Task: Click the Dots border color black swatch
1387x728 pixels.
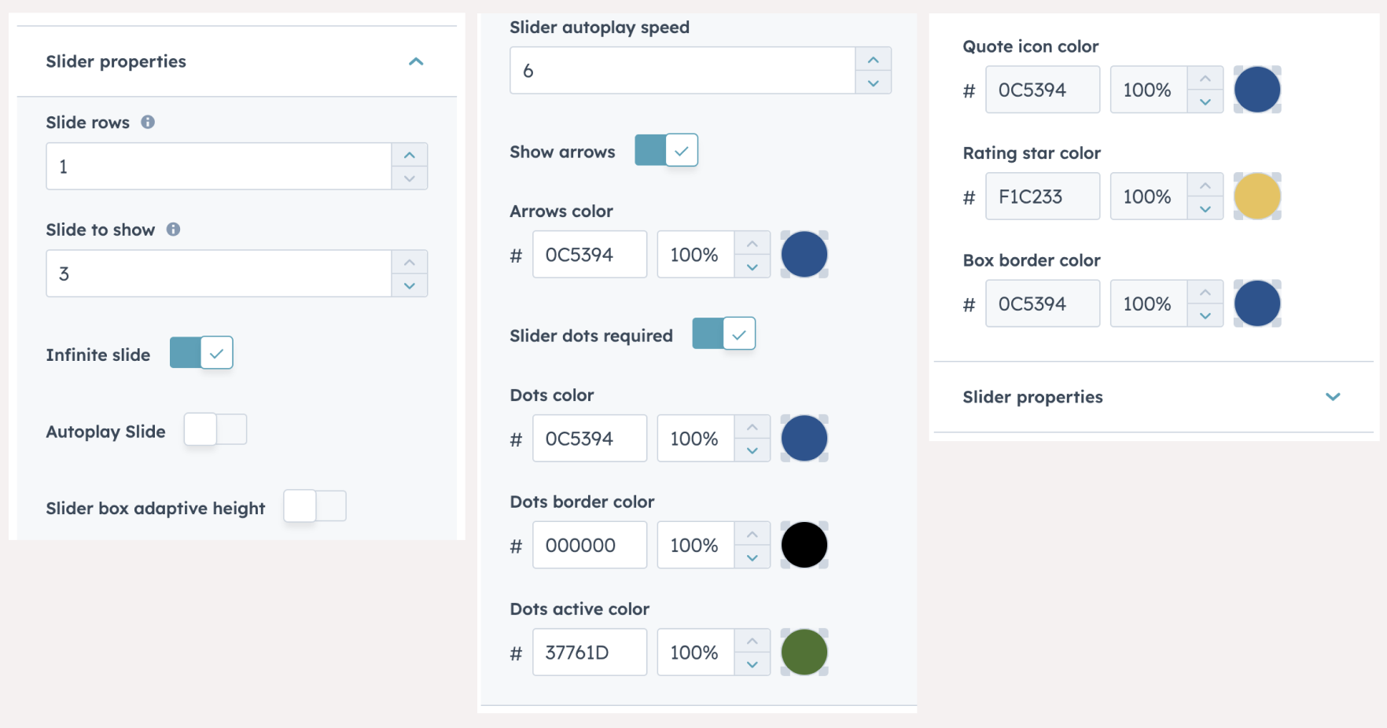Action: (x=804, y=545)
